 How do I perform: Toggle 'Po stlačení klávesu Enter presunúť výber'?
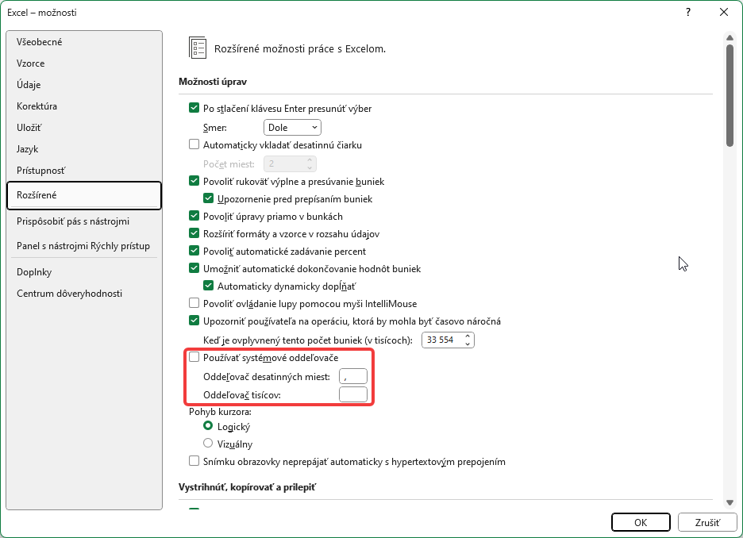click(194, 108)
